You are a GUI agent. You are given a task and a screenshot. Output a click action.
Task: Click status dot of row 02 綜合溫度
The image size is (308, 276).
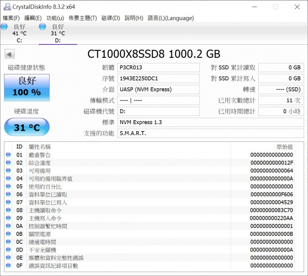8,163
